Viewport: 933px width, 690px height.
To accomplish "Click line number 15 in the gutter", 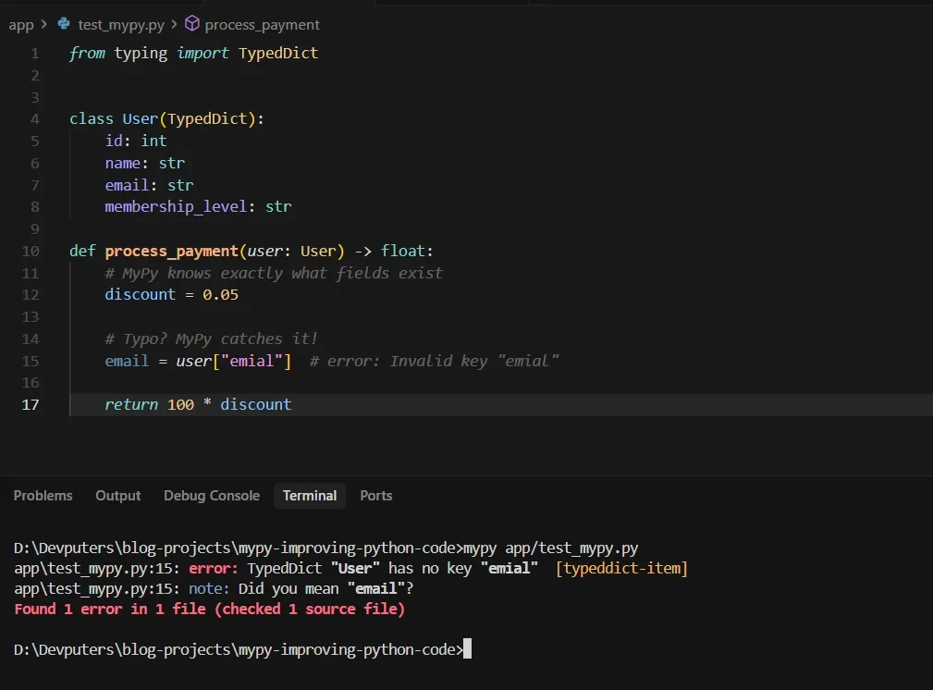I will coord(31,362).
